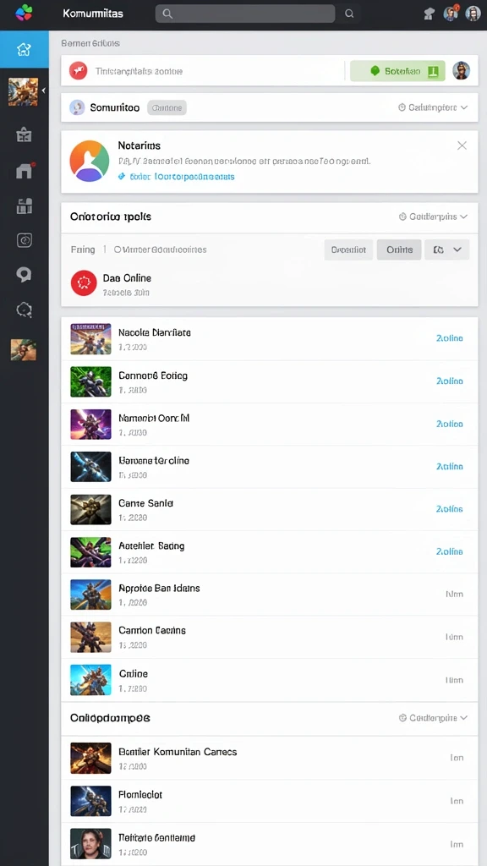Image resolution: width=487 pixels, height=866 pixels.
Task: Expand the dropdown in the Somunitoo row
Action: [434, 107]
